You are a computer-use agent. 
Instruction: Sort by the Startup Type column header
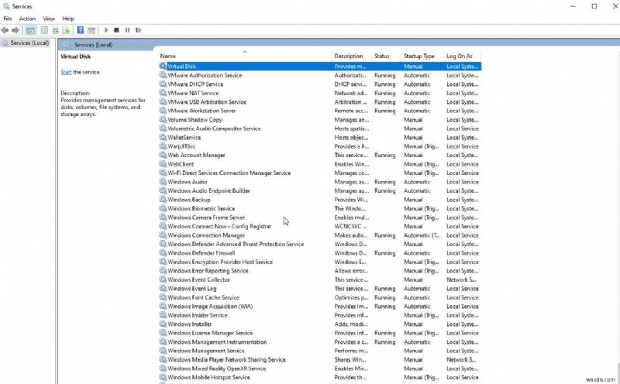click(x=422, y=56)
